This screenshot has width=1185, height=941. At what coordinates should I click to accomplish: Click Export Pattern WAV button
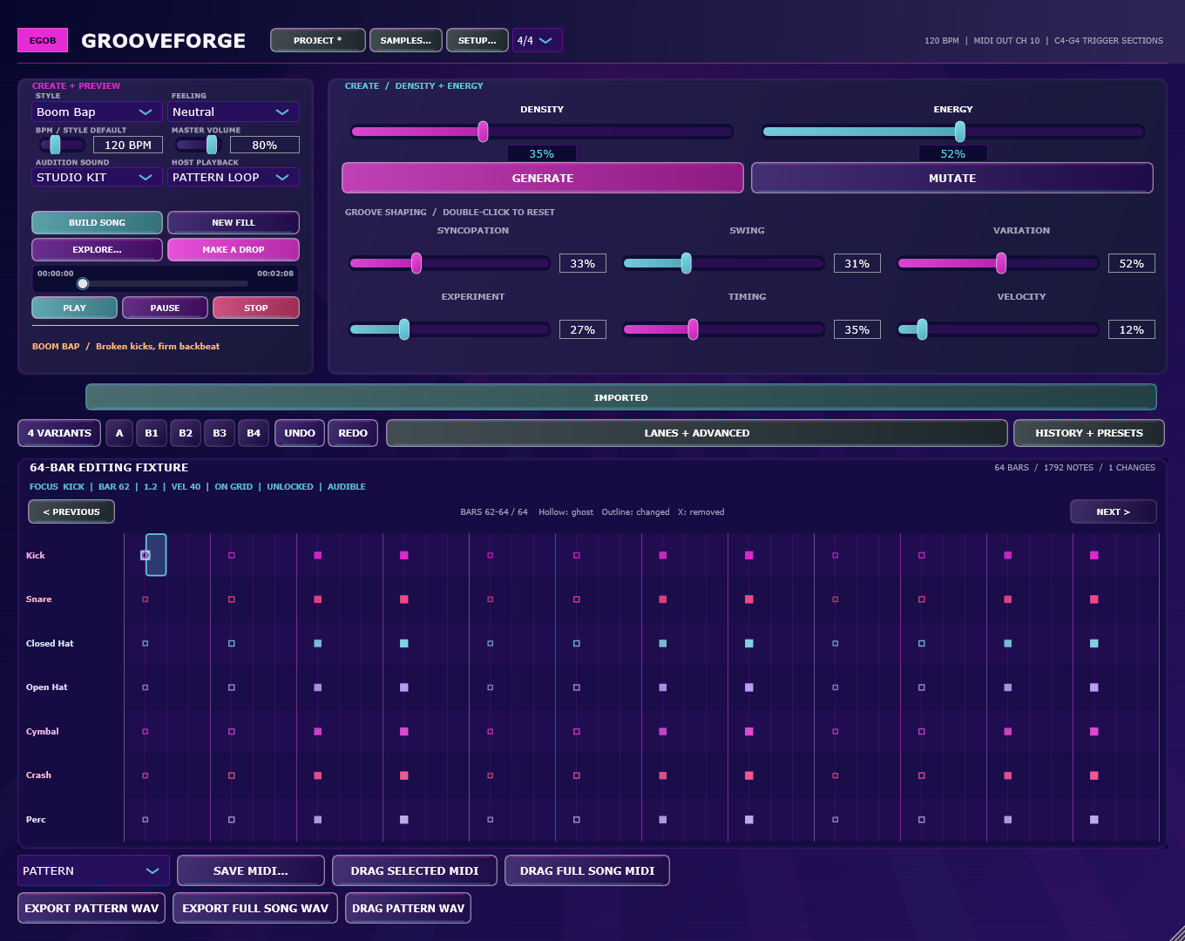click(x=91, y=908)
